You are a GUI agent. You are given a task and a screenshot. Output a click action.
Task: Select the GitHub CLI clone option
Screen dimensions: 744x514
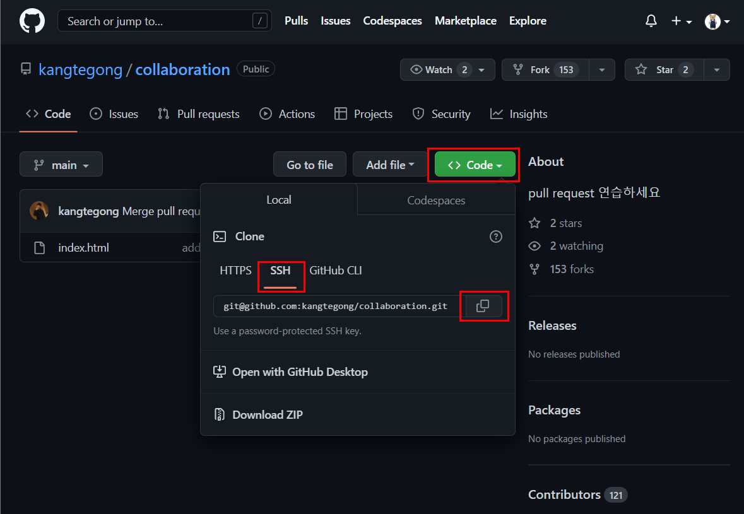point(336,271)
